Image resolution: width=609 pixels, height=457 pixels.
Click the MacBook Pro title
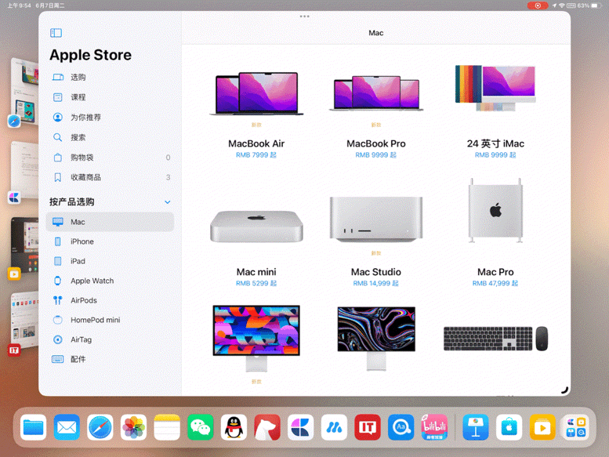(376, 143)
